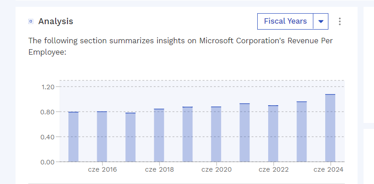Click the Fiscal Years button
This screenshot has height=184, width=374.
pos(285,21)
